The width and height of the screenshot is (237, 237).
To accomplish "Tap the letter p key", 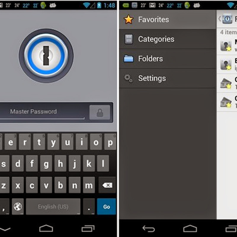I will coord(110,142).
